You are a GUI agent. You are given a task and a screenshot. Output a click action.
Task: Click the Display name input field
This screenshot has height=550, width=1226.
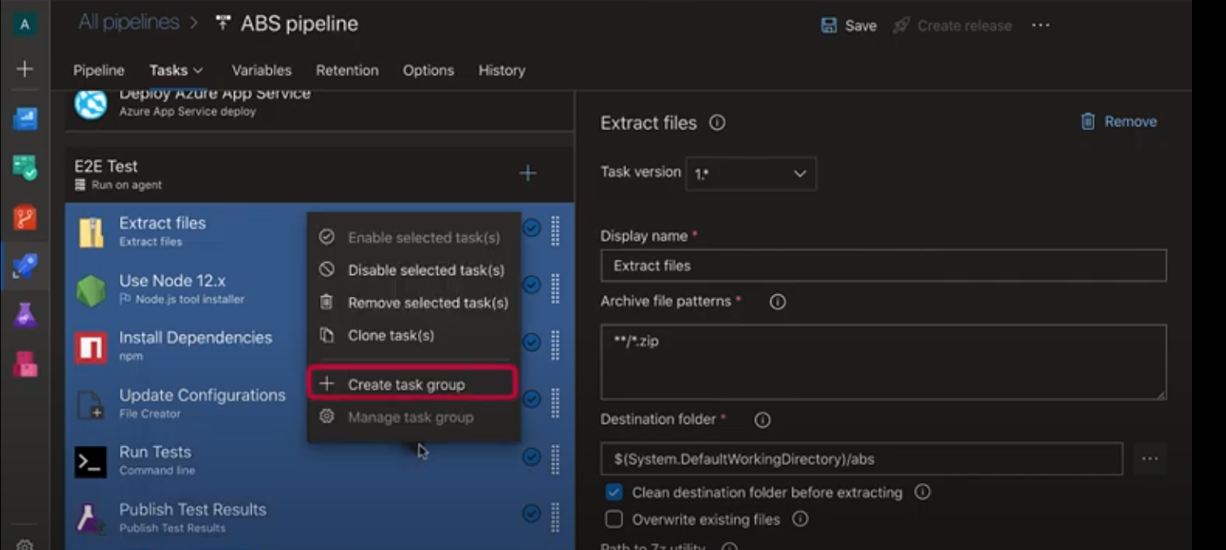click(883, 265)
